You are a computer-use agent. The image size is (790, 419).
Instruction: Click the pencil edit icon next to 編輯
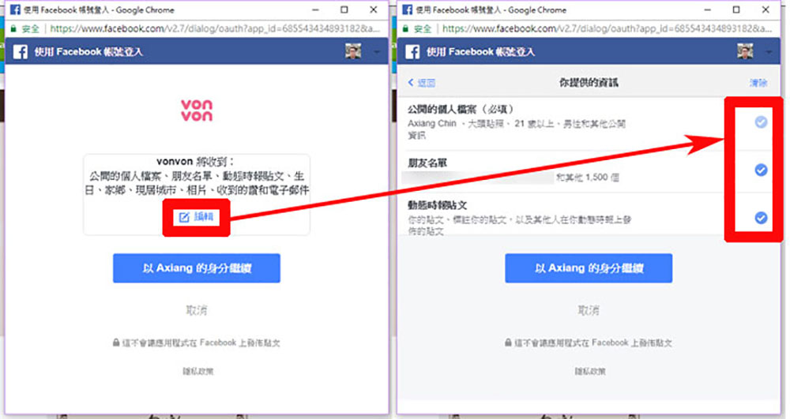(184, 217)
